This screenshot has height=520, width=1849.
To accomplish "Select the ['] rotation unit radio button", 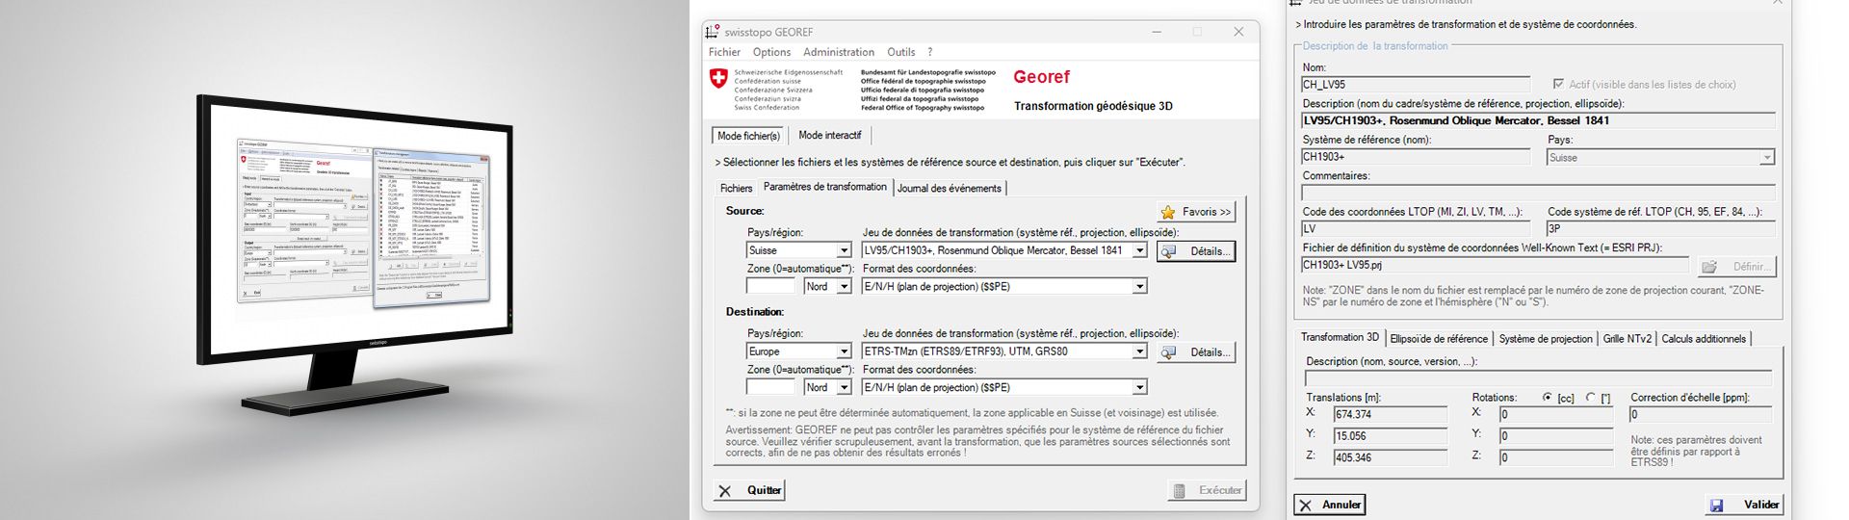I will [x=1590, y=397].
